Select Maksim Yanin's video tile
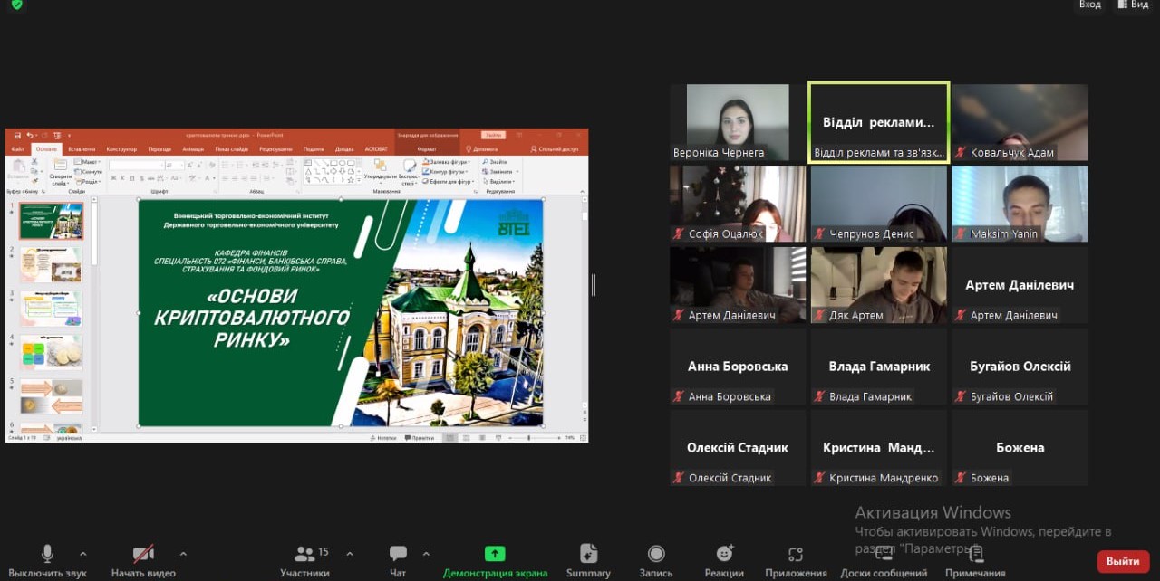Screen dimensions: 1160x581 point(1020,204)
